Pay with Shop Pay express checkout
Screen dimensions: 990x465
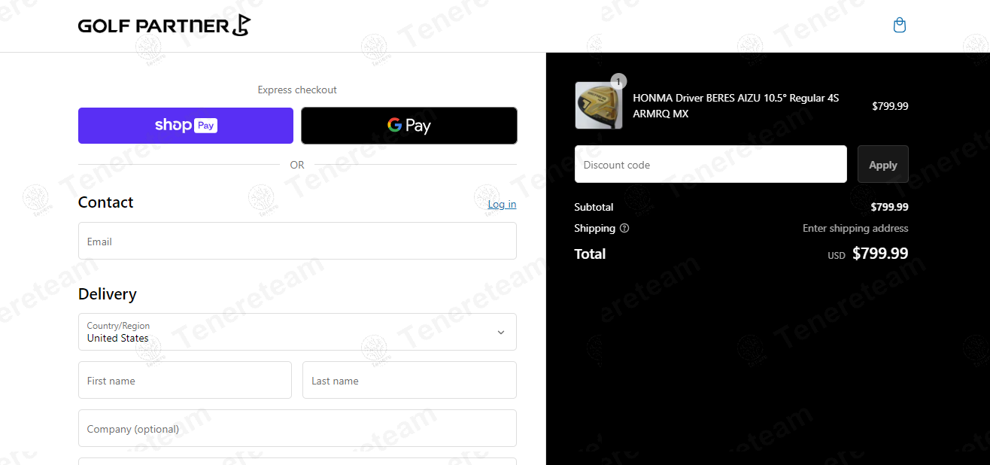coord(186,126)
